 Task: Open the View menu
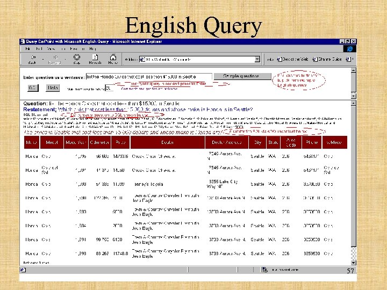[51, 49]
